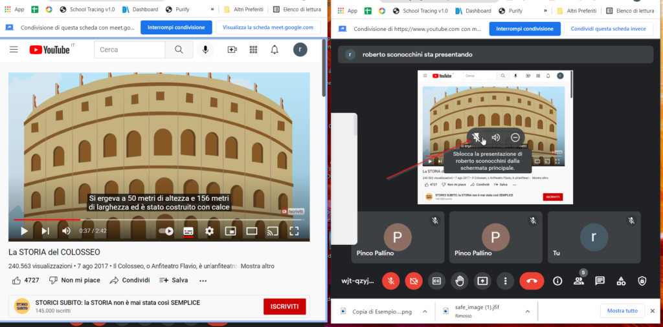
Task: Open the YouTube apps grid
Action: click(x=253, y=50)
